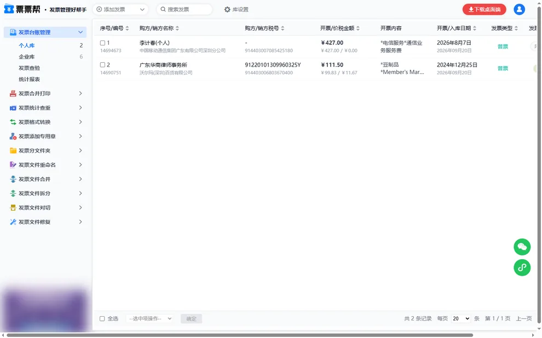Open the user account avatar icon

click(519, 9)
